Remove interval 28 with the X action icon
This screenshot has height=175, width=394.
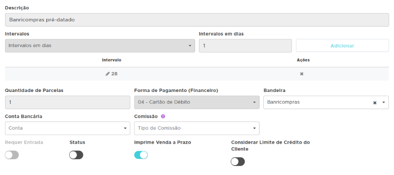tap(302, 74)
